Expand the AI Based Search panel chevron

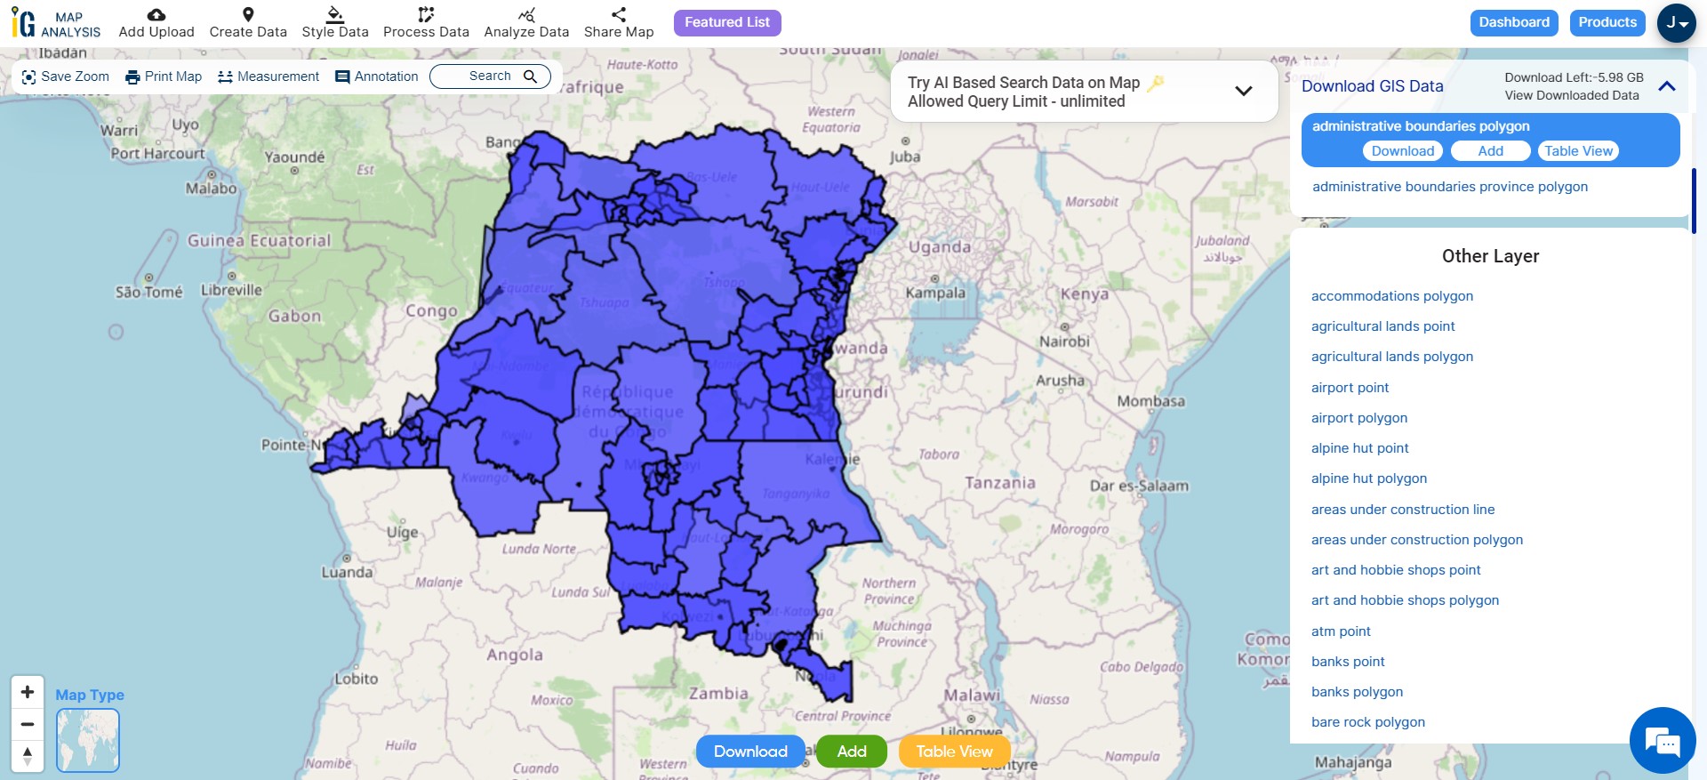[x=1244, y=91]
